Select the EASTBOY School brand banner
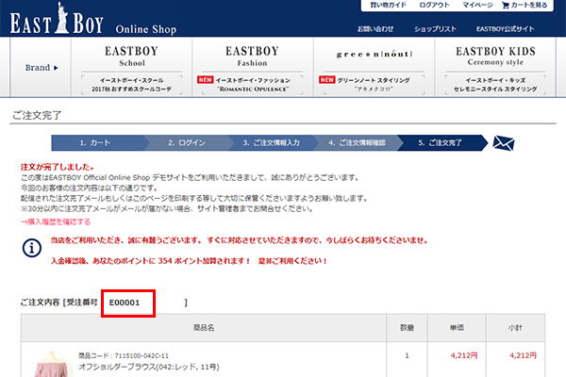The width and height of the screenshot is (566, 377). [144, 67]
